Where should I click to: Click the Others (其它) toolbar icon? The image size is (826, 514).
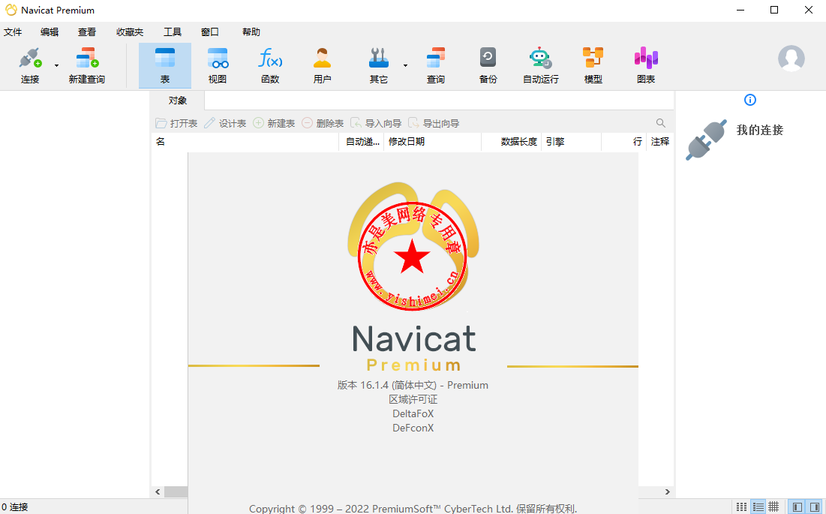point(378,65)
